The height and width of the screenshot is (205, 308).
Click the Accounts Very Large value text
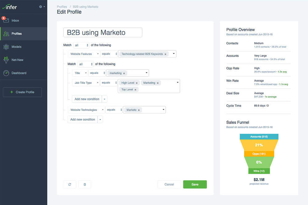(x=260, y=56)
